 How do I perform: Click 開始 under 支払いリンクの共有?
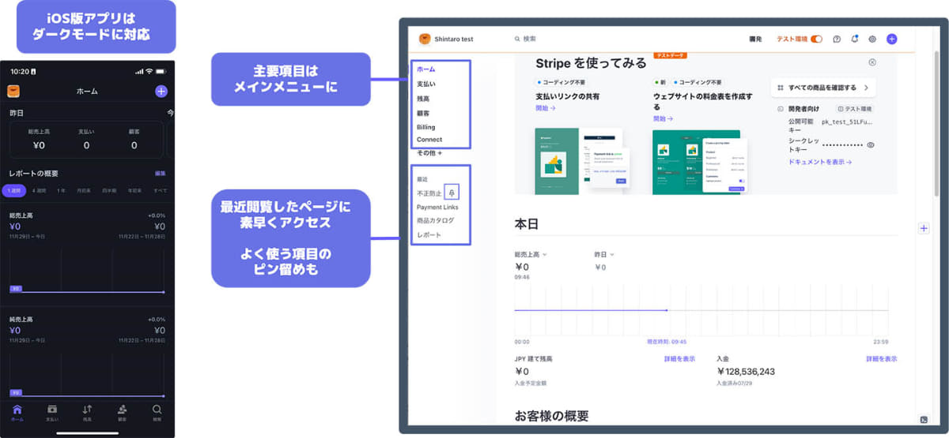(x=545, y=108)
